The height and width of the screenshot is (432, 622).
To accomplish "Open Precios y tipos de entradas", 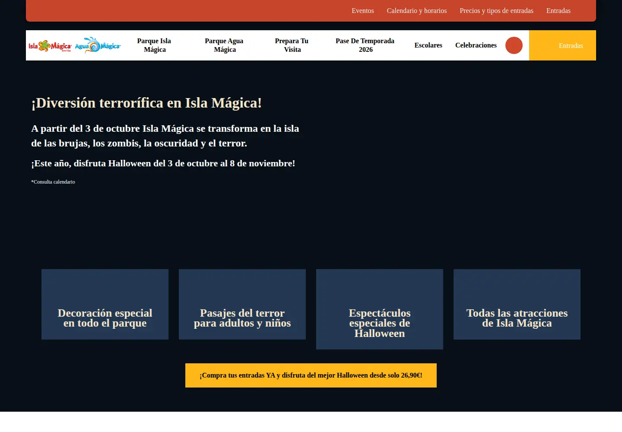I will pos(497,11).
